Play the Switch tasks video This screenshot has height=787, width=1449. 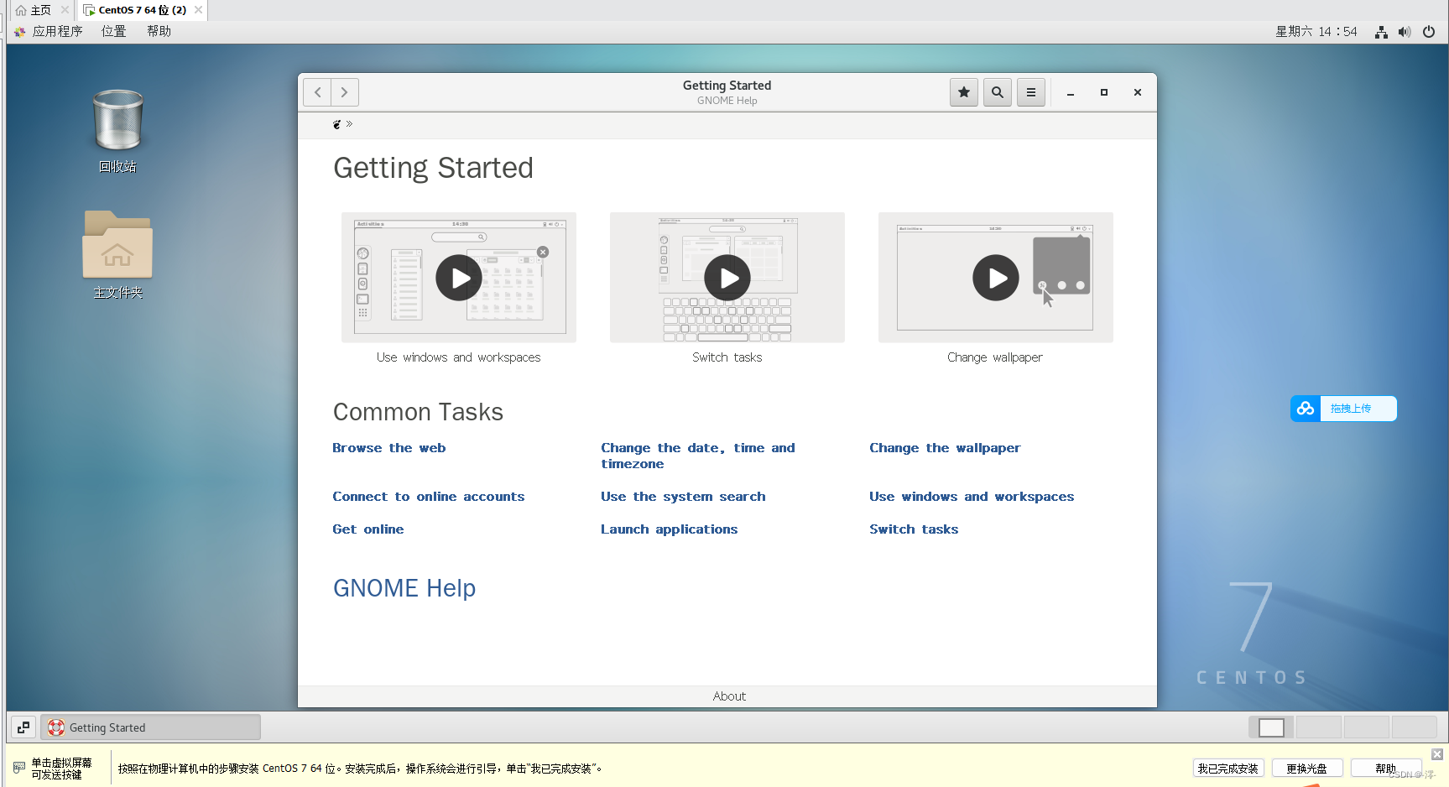click(727, 278)
